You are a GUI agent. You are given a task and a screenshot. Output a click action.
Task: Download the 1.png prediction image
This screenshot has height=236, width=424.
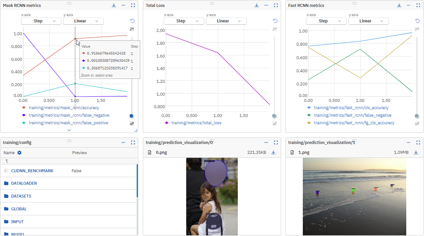(416, 152)
